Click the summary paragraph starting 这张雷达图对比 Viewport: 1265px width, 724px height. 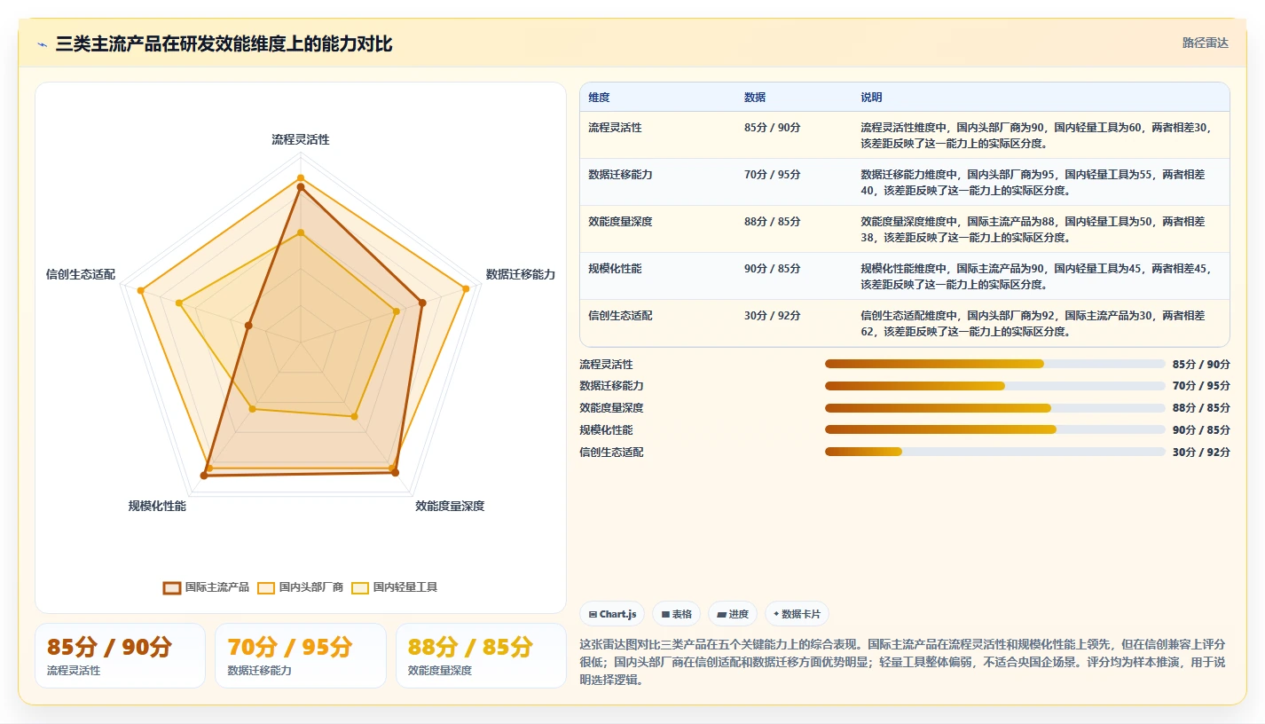click(904, 662)
